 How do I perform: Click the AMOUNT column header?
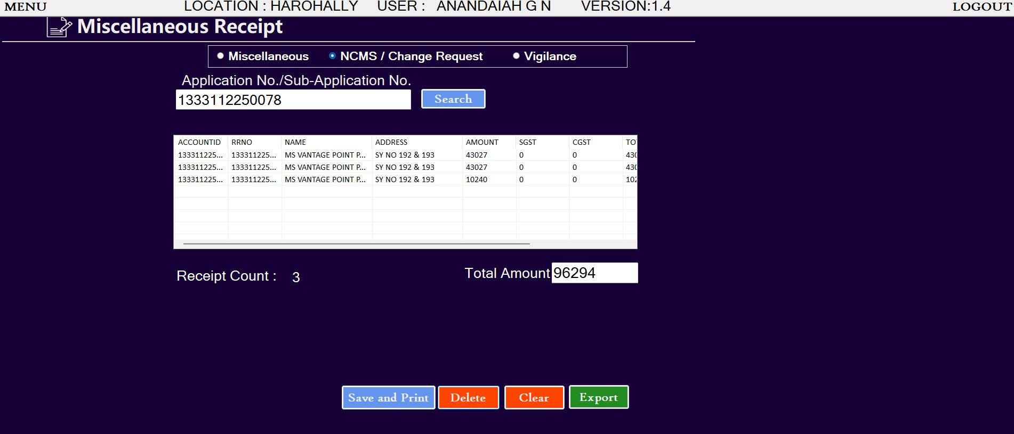click(482, 142)
